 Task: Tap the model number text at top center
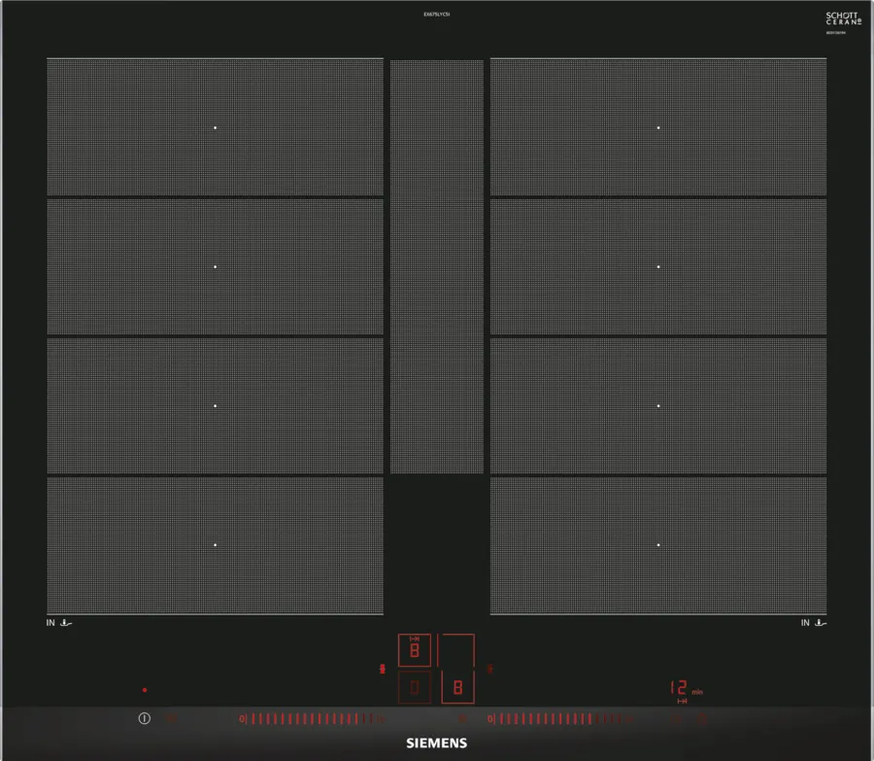pos(436,15)
